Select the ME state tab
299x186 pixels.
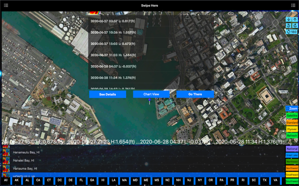click(146, 180)
